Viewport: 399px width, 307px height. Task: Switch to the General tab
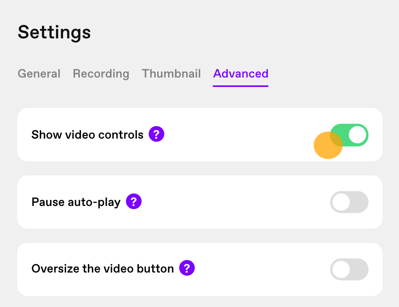(x=39, y=74)
